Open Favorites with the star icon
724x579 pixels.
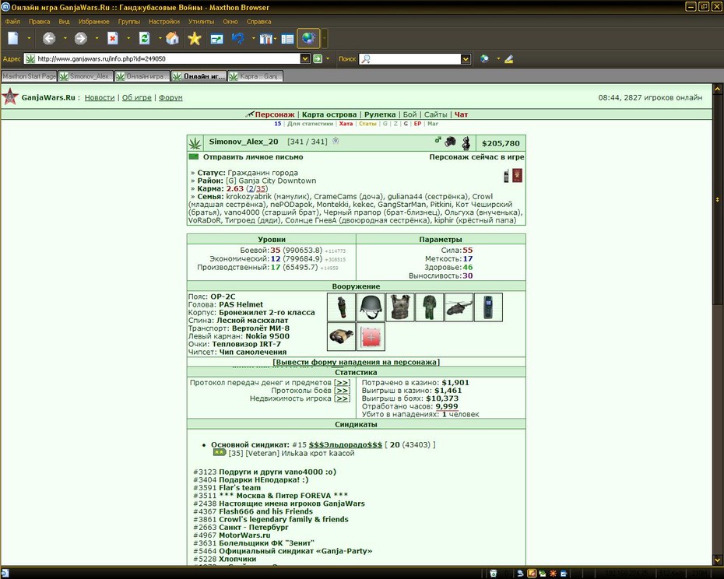tap(195, 38)
